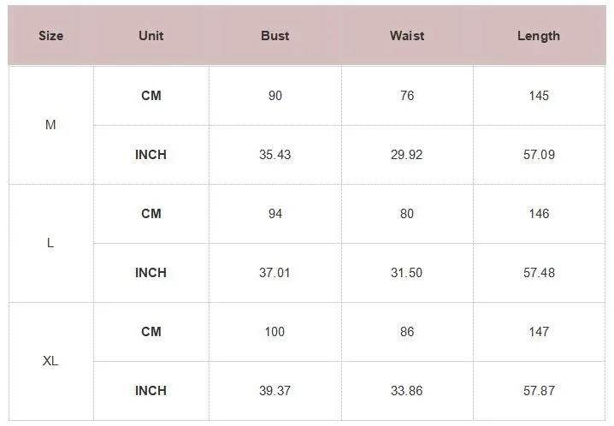The width and height of the screenshot is (614, 426).
Task: Click waist value 33.86 inches
Action: [406, 390]
